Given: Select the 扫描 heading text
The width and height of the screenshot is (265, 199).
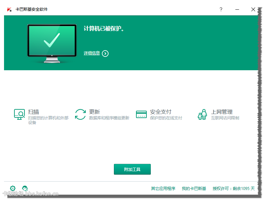Looking at the screenshot, I should click(x=34, y=112).
